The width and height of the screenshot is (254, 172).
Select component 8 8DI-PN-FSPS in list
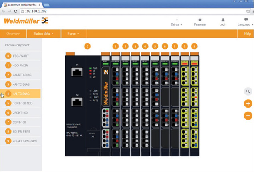click(20, 132)
